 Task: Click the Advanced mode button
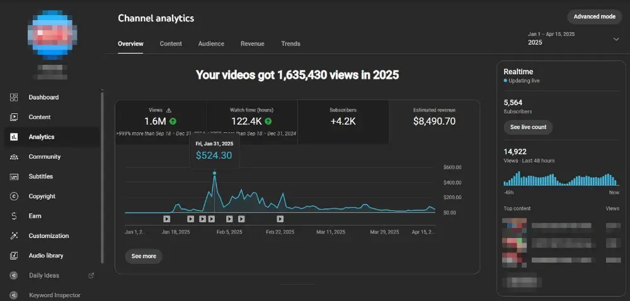(594, 17)
